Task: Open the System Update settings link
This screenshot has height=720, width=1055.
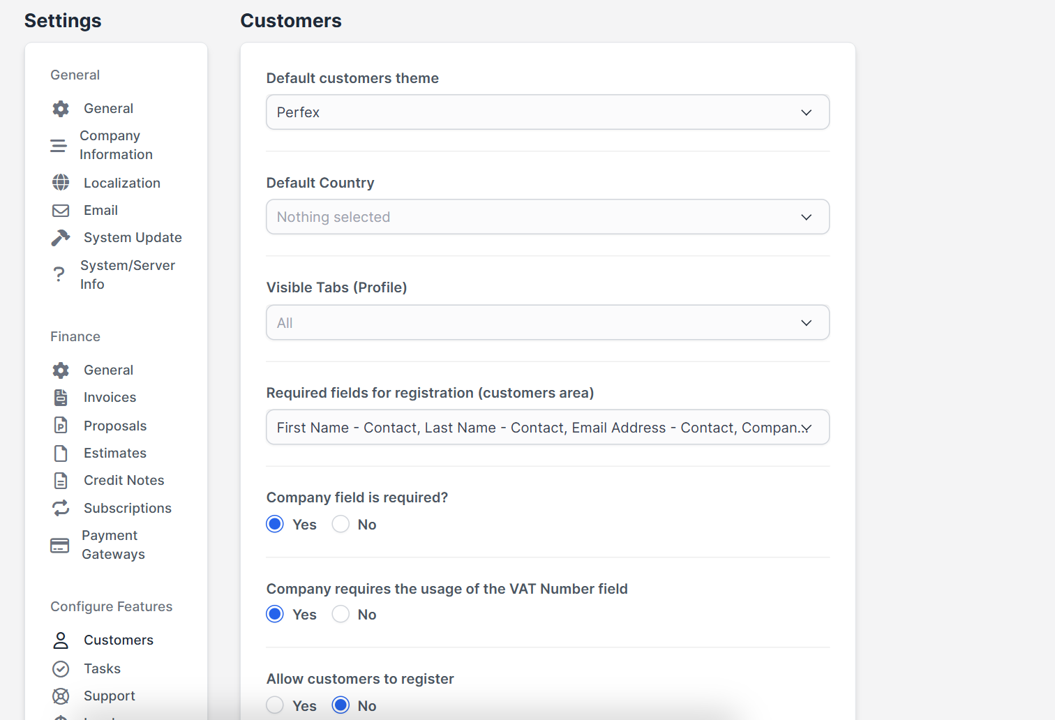Action: point(133,238)
